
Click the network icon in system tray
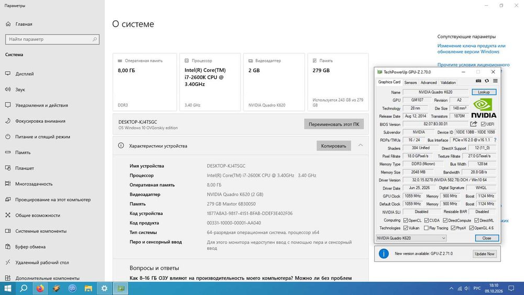[x=460, y=288]
